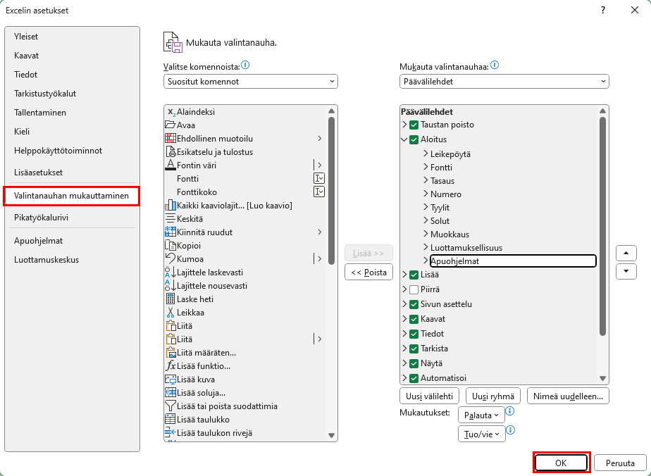Click the Lisää taulukon rivejä icon
This screenshot has width=651, height=476.
click(x=170, y=433)
